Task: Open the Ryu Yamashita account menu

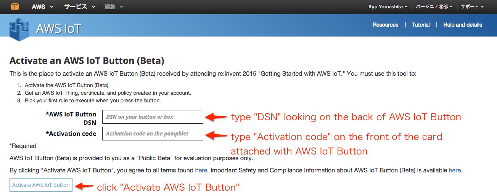Action: coord(388,7)
